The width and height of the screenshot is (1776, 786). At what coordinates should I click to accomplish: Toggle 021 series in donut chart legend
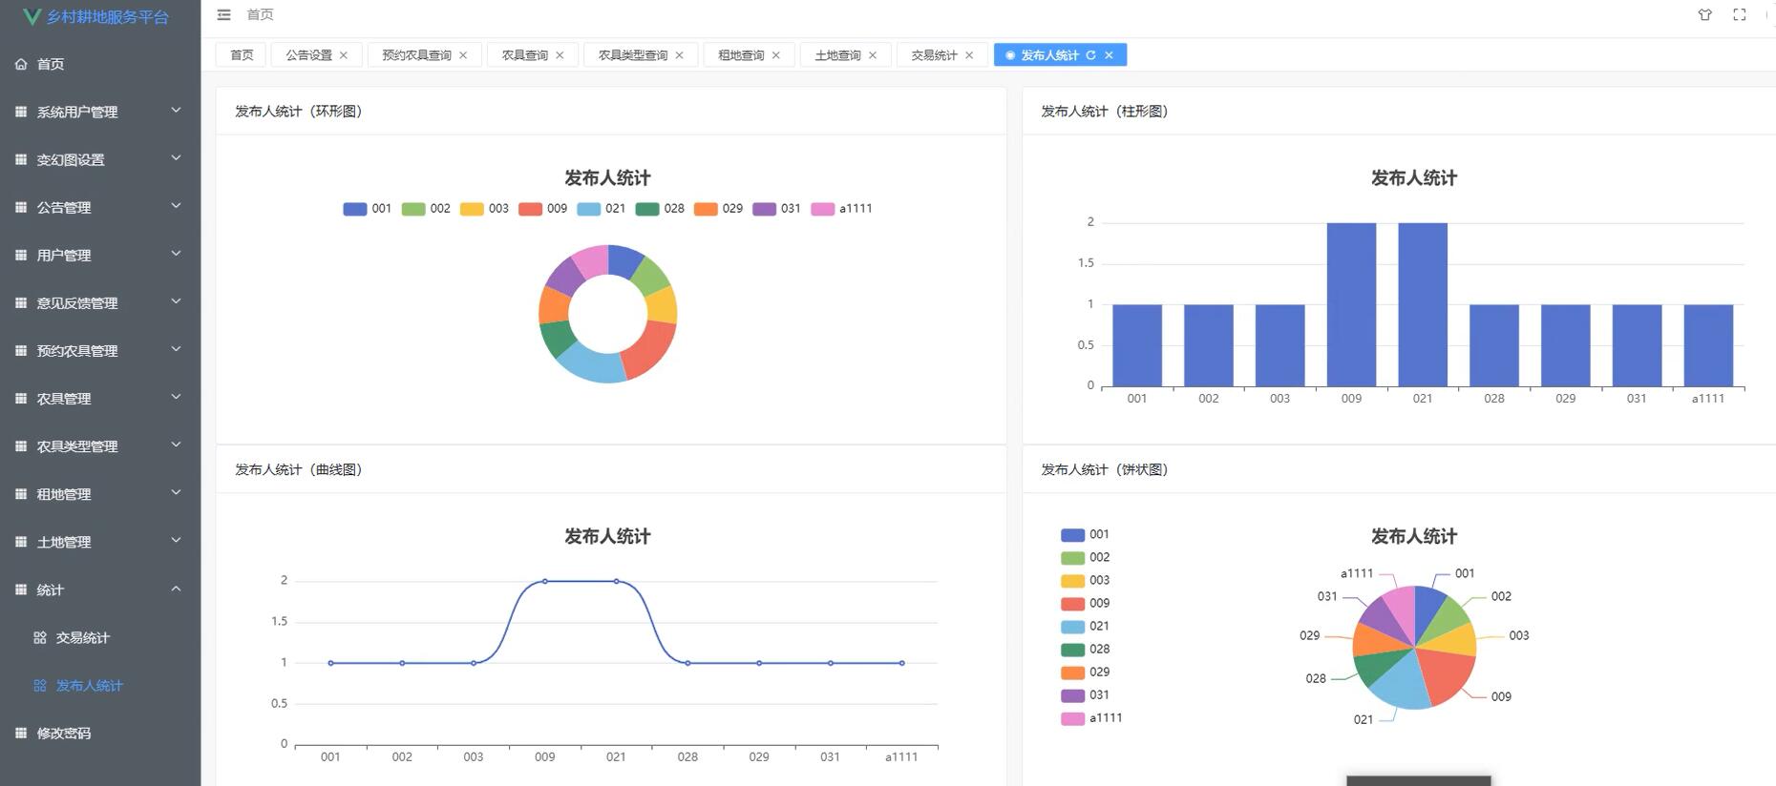(601, 209)
